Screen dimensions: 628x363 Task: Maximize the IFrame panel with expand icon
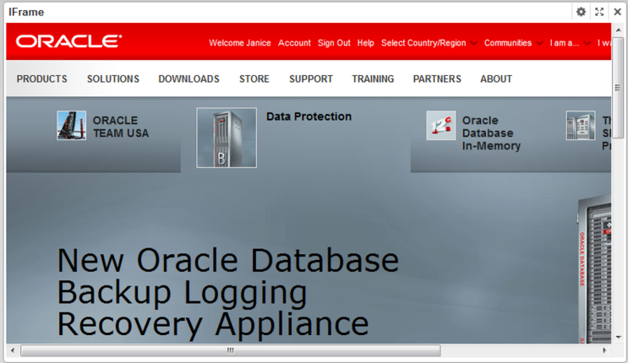point(599,12)
